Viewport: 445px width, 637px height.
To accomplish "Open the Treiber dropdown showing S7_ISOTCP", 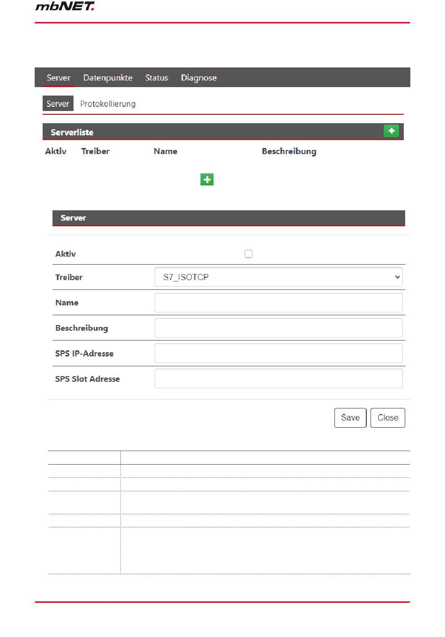I will click(x=279, y=277).
